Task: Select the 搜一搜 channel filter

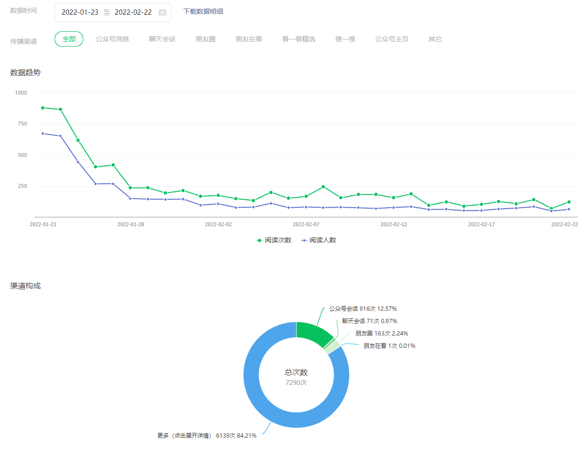Action: 345,39
